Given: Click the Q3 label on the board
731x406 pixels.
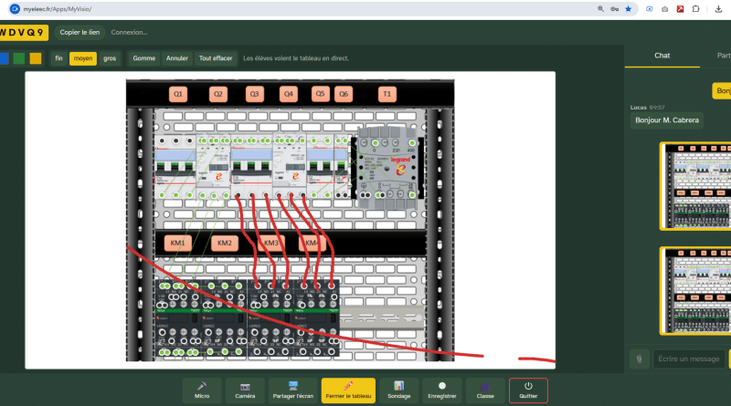Looking at the screenshot, I should tap(255, 94).
